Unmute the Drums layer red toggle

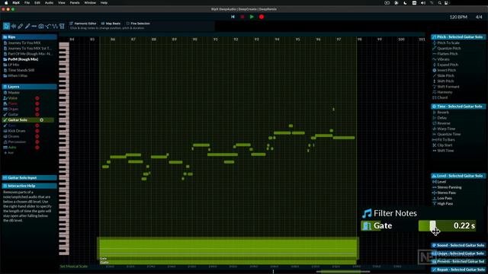(x=37, y=136)
